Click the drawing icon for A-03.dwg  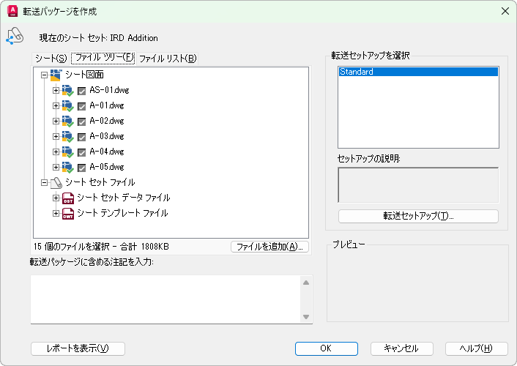pyautogui.click(x=68, y=136)
